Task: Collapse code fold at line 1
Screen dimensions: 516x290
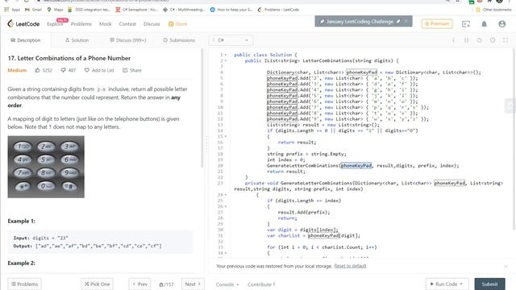Action: (x=226, y=55)
